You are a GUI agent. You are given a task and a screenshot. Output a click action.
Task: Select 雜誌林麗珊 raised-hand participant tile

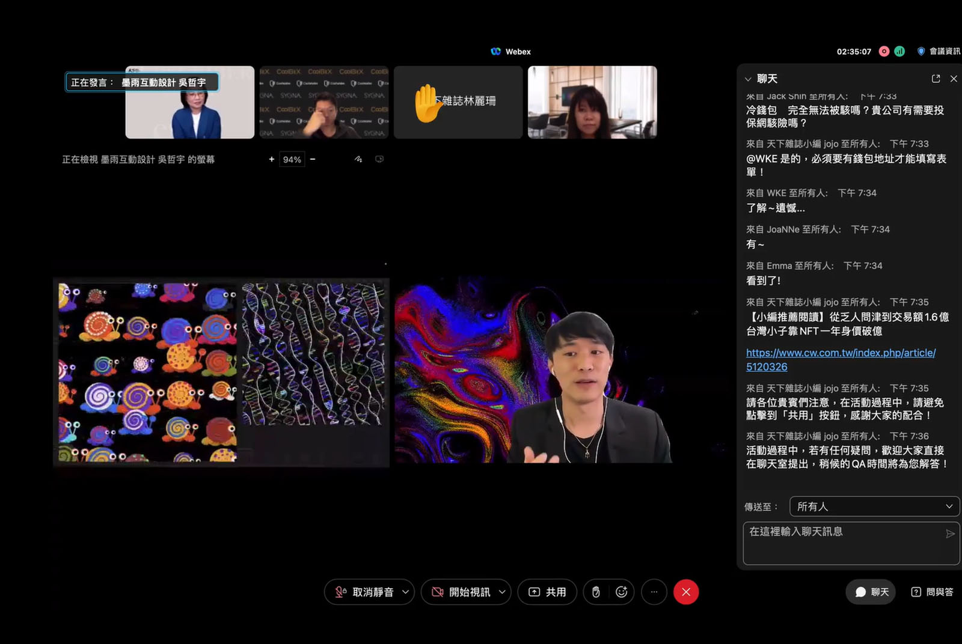pyautogui.click(x=458, y=102)
